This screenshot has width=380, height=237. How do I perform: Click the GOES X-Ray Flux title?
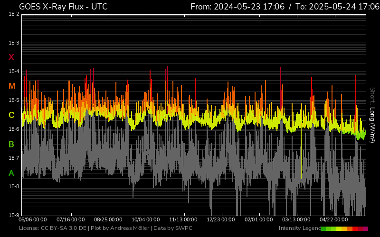(63, 7)
